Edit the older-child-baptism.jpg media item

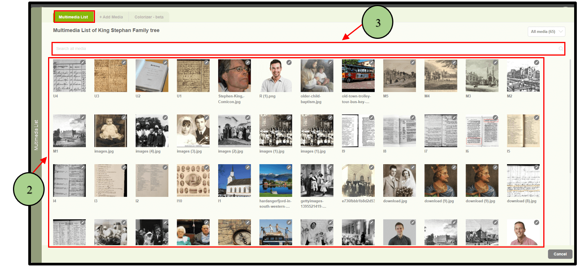pyautogui.click(x=330, y=62)
